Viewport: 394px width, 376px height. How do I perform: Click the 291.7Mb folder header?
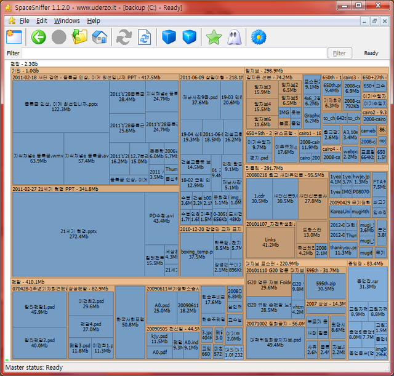[x=316, y=168]
